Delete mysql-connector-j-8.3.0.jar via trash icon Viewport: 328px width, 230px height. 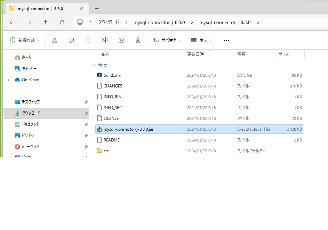tap(138, 40)
